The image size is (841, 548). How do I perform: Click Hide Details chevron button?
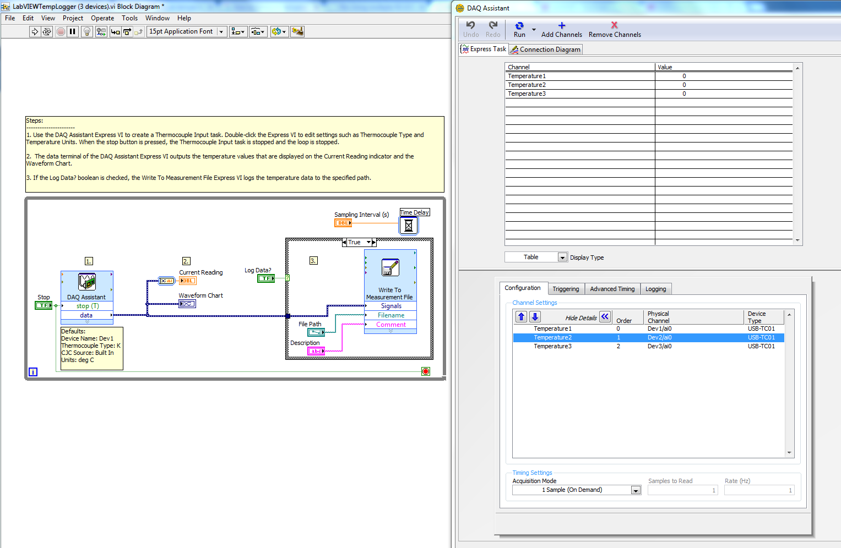605,316
